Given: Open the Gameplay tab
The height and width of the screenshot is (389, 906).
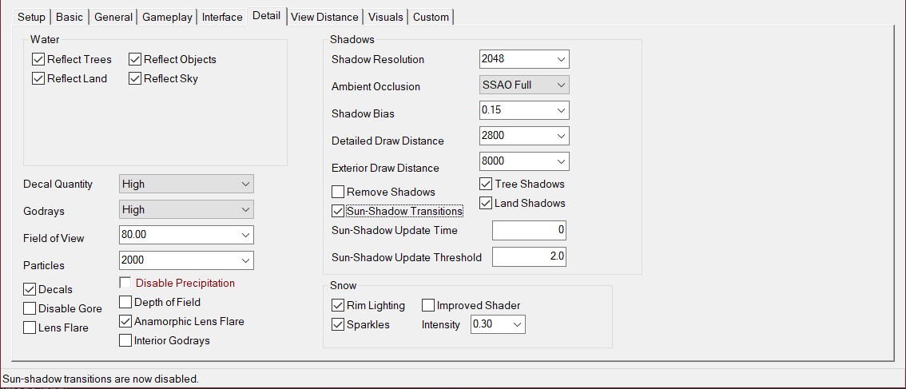Looking at the screenshot, I should [x=168, y=17].
